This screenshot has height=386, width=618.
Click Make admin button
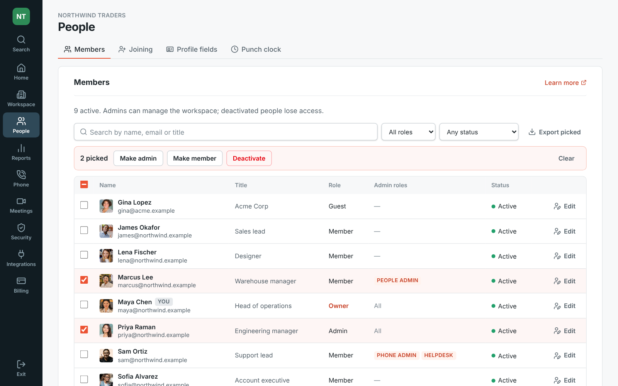tap(138, 158)
